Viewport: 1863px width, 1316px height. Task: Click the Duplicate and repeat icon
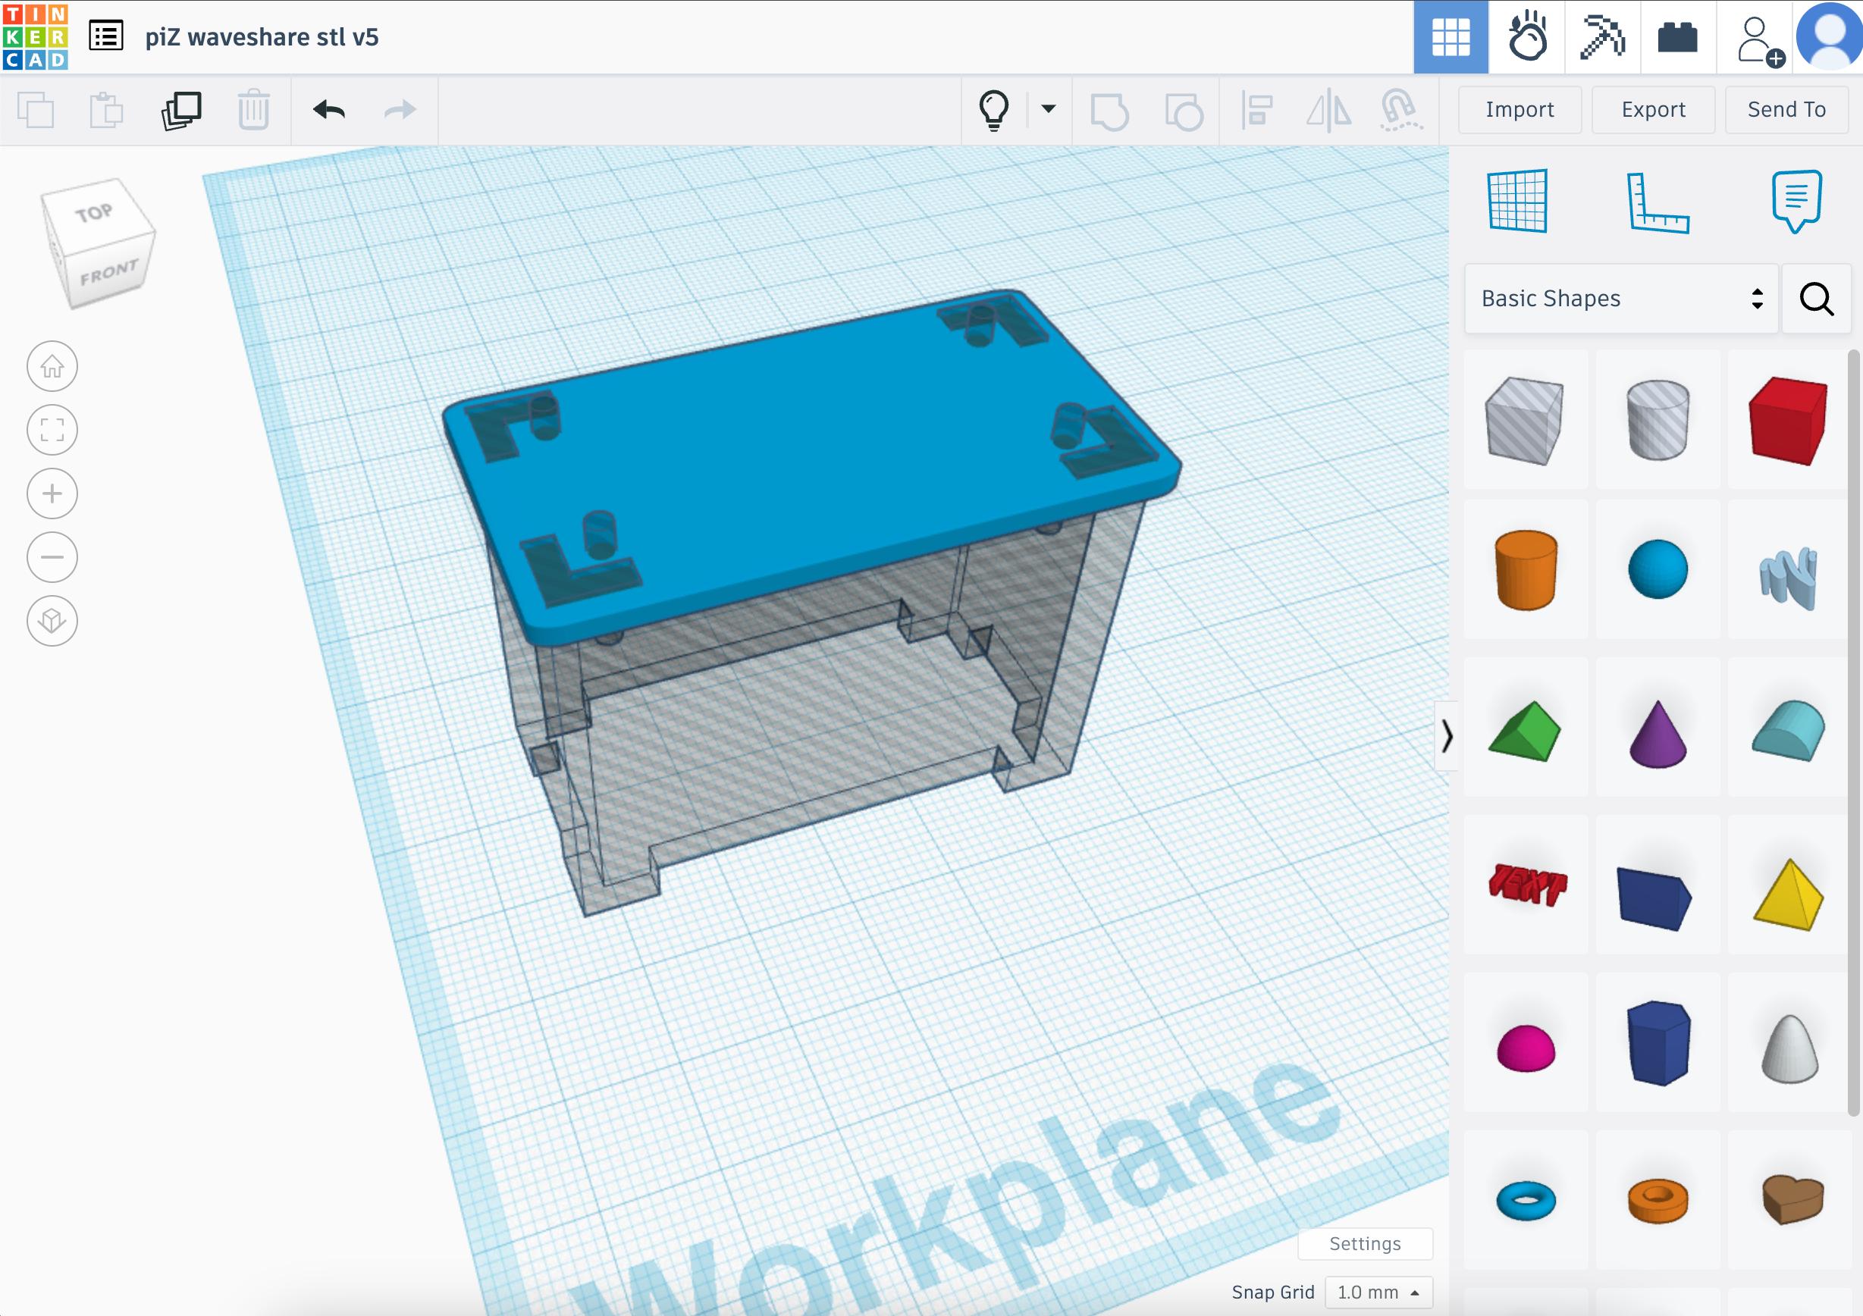[182, 109]
